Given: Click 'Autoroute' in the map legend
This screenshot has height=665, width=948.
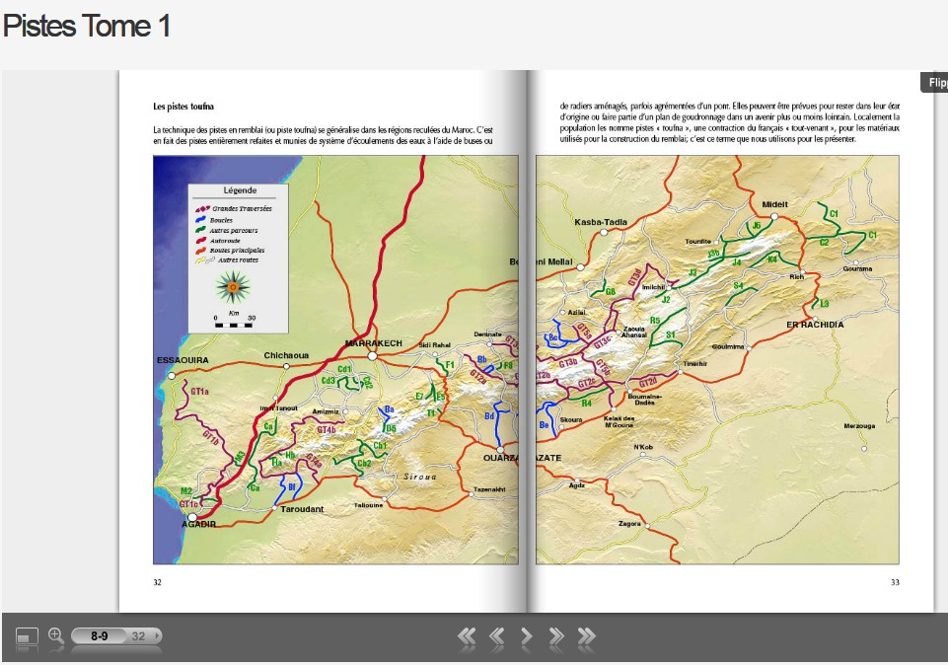Looking at the screenshot, I should 225,241.
